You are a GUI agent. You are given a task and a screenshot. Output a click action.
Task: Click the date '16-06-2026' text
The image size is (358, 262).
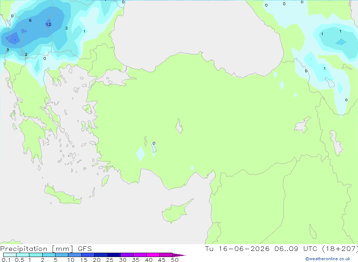click(244, 248)
